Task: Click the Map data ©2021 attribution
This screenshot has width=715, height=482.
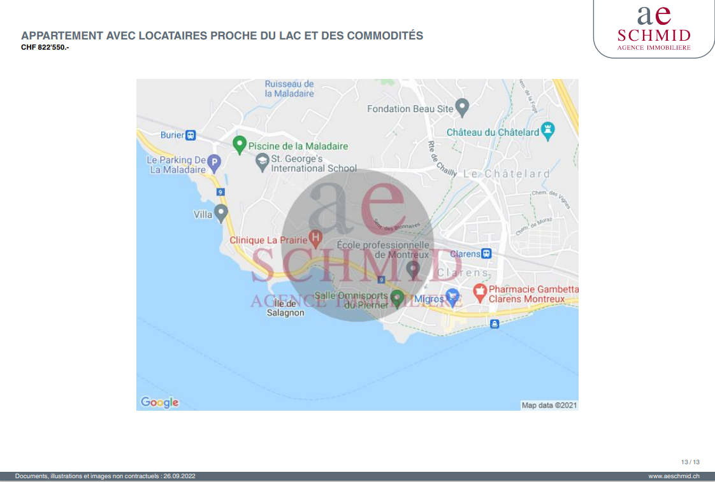Action: [x=549, y=405]
